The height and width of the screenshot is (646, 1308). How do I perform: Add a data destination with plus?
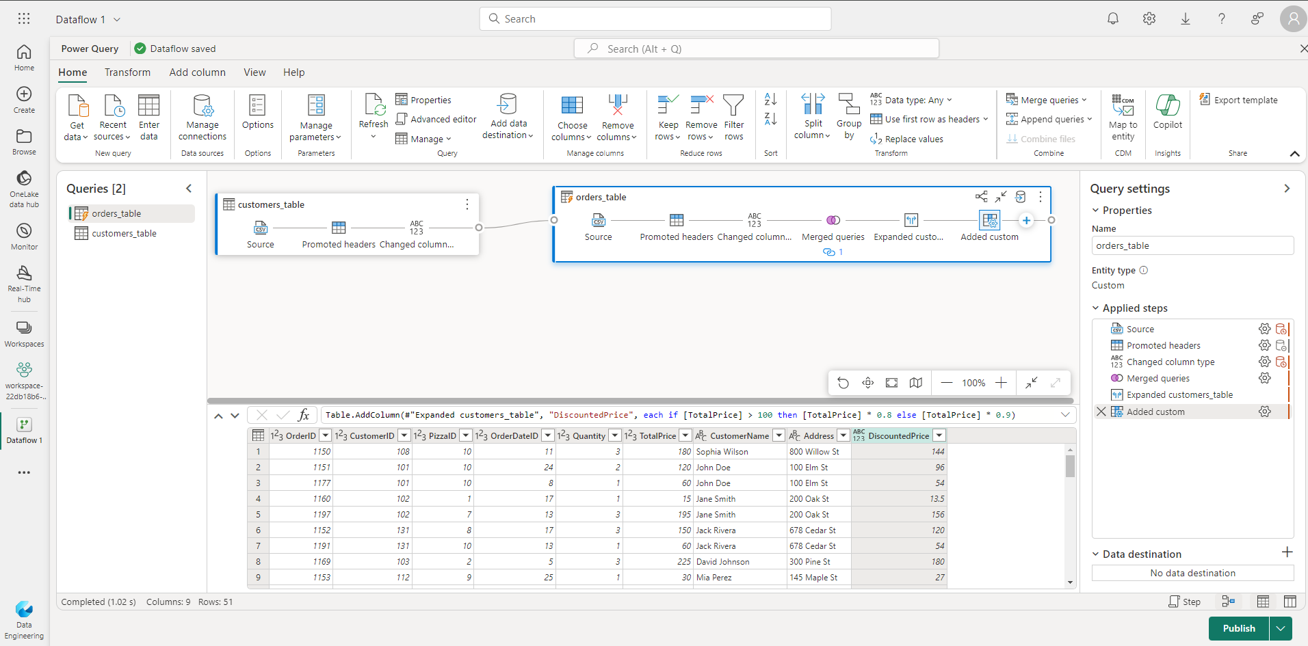point(1287,552)
